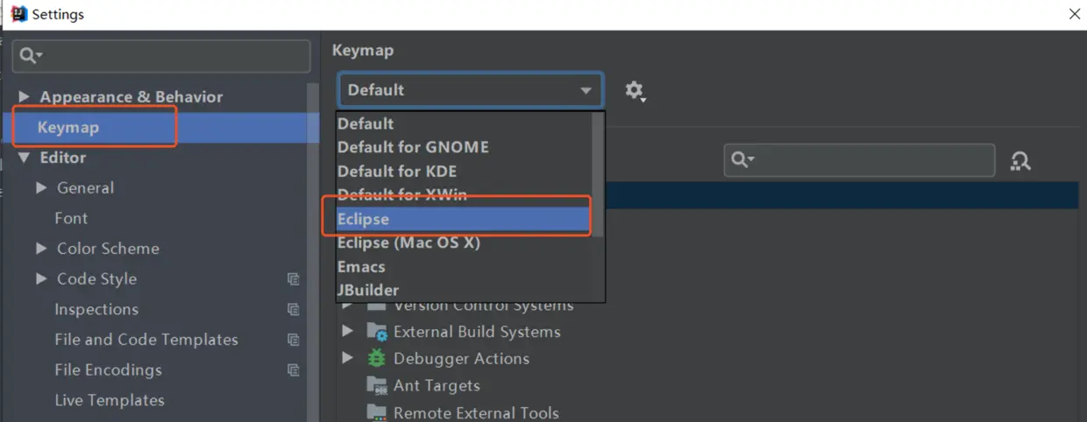
Task: Click the Version Control Systems folder icon
Action: click(x=377, y=306)
